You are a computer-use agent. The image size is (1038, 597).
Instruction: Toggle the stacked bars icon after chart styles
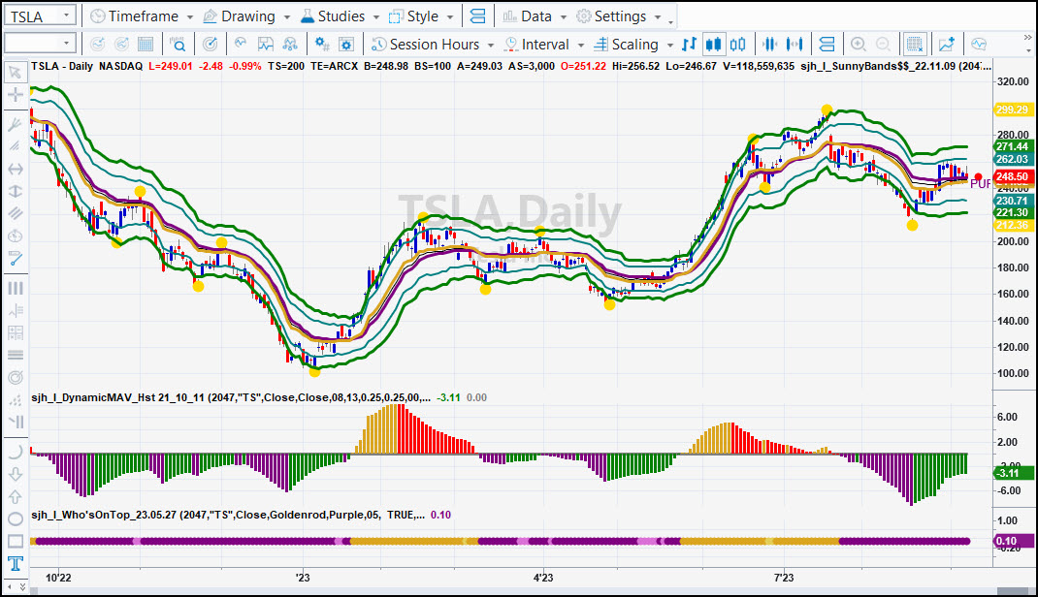click(x=827, y=45)
